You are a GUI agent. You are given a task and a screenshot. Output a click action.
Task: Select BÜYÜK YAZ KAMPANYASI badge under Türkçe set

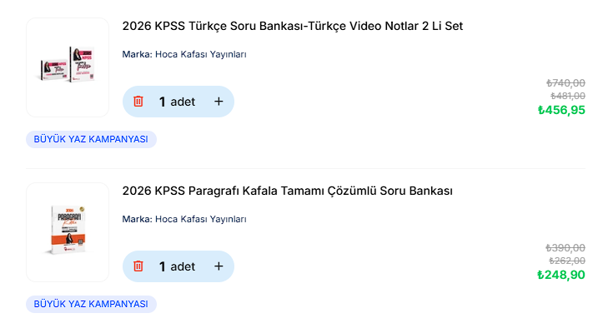point(91,139)
